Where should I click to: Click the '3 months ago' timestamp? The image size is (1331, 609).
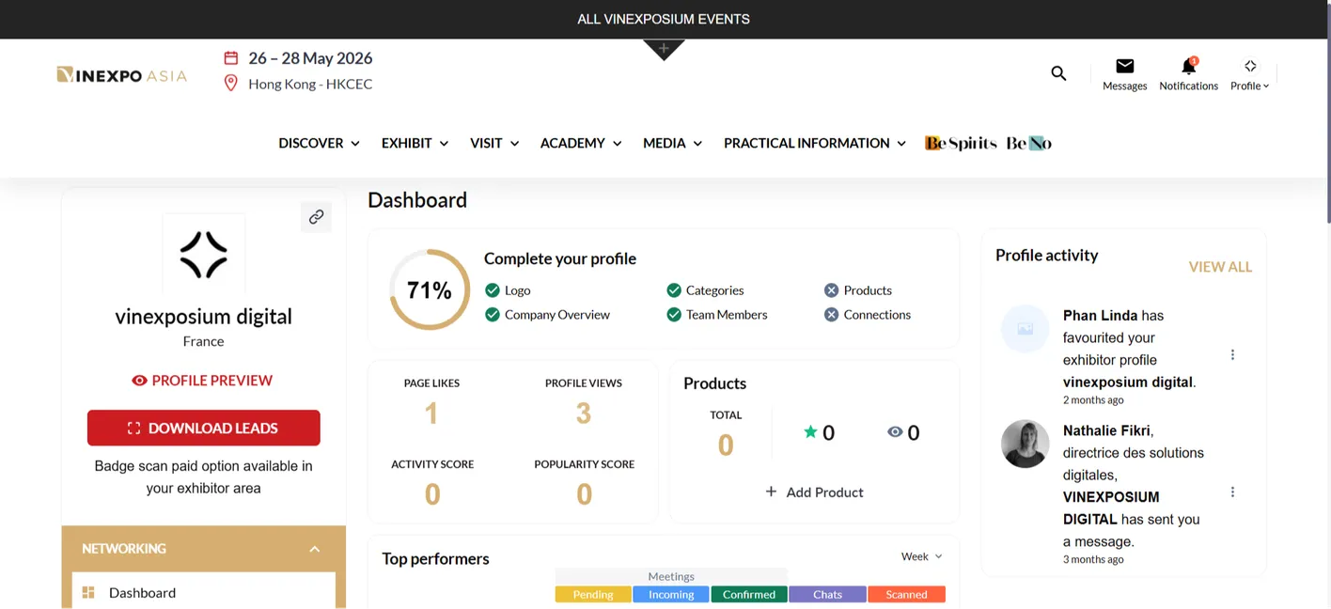tap(1093, 559)
